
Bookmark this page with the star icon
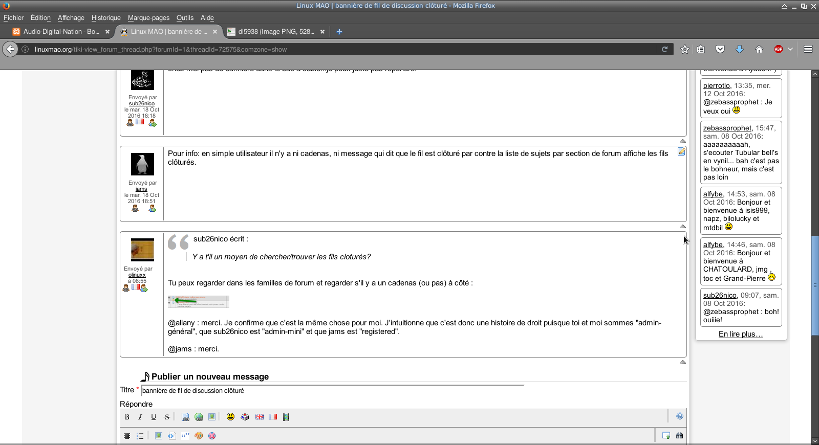(685, 49)
